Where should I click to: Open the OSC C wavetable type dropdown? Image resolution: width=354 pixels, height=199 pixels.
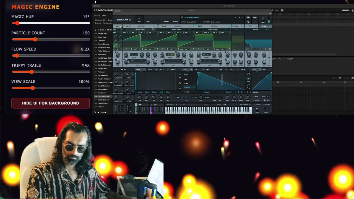(x=227, y=26)
